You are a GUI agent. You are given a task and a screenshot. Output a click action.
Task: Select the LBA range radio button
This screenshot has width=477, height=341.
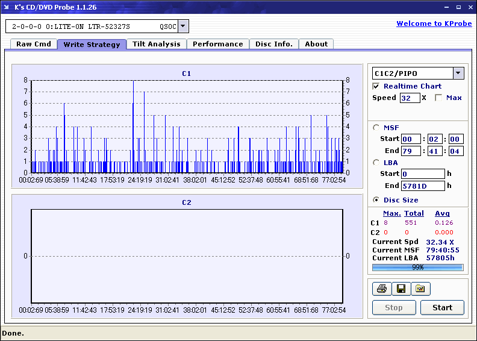pyautogui.click(x=376, y=162)
